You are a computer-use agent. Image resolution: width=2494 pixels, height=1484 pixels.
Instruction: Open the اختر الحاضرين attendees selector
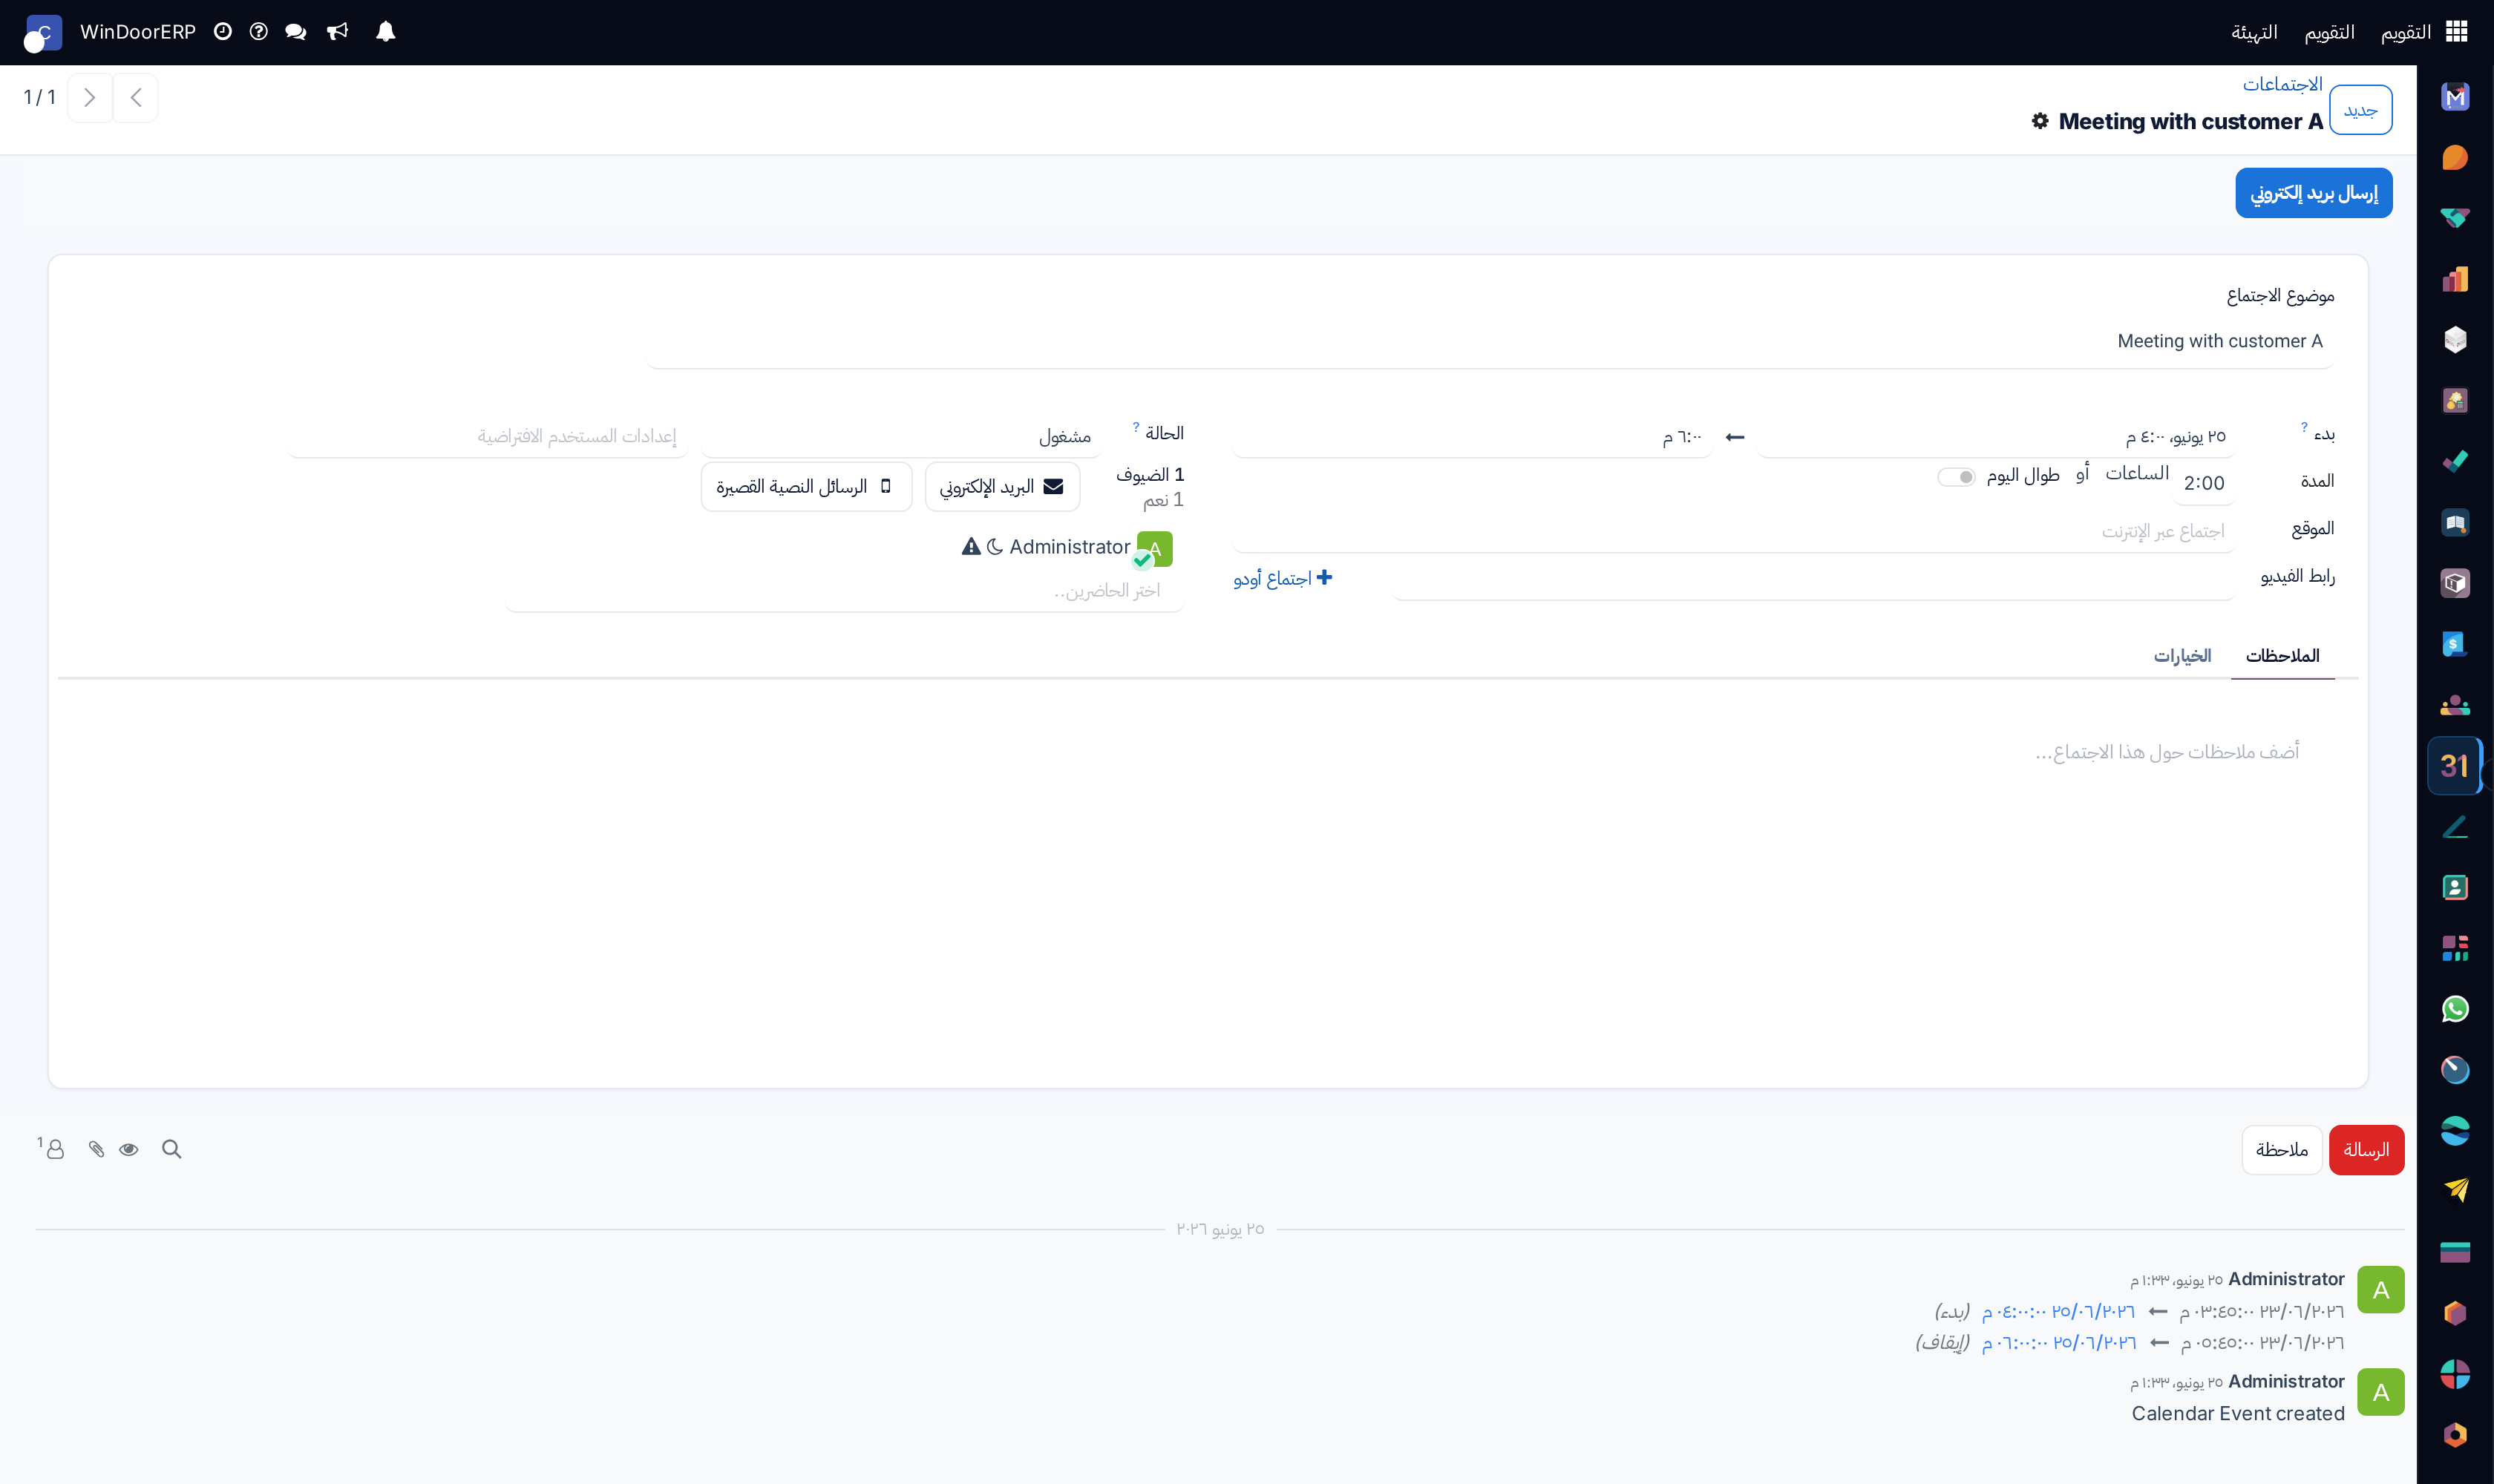(845, 591)
